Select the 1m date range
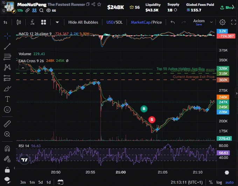Viewport: 238px width, 186px height. click(x=32, y=182)
